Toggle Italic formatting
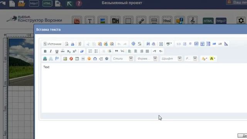The image size is (247, 139). pyautogui.click(x=51, y=51)
